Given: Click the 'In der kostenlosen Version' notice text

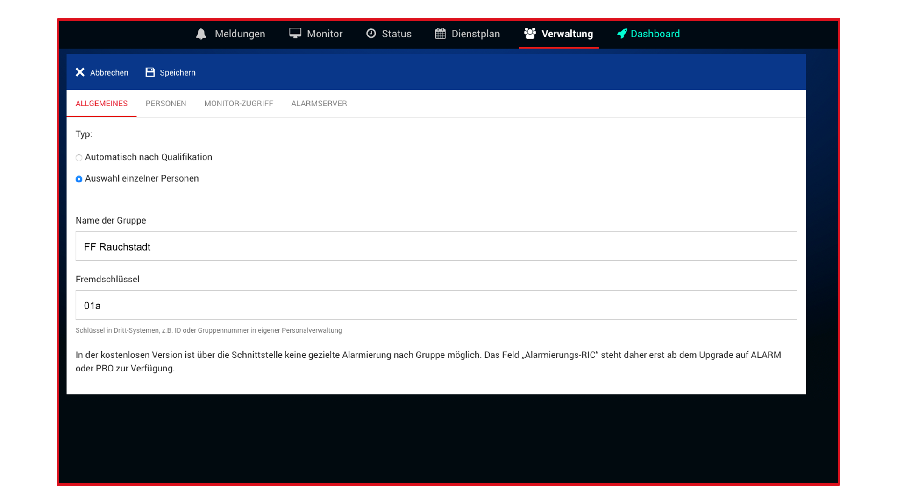Looking at the screenshot, I should (428, 362).
